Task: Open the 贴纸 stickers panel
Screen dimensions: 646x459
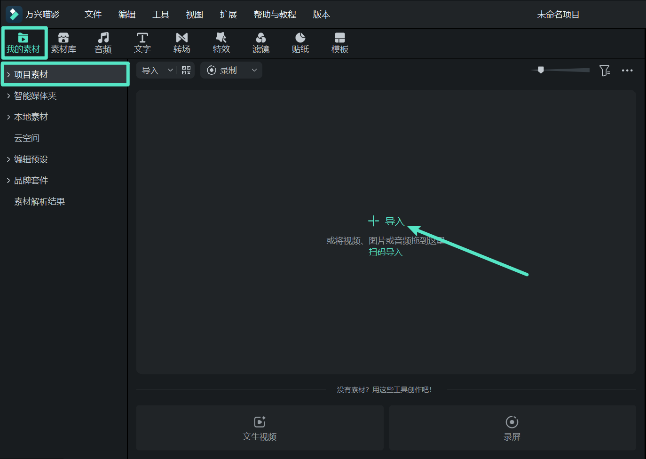Action: point(300,43)
